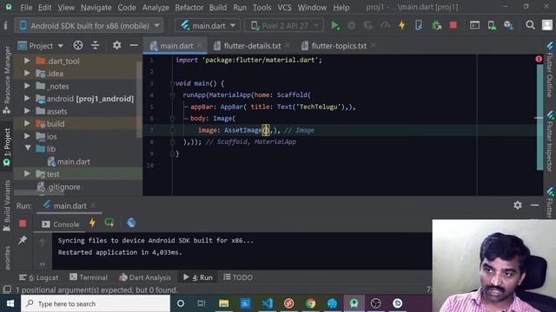This screenshot has height=312, width=556.
Task: Expand the ios folder
Action: (27, 136)
